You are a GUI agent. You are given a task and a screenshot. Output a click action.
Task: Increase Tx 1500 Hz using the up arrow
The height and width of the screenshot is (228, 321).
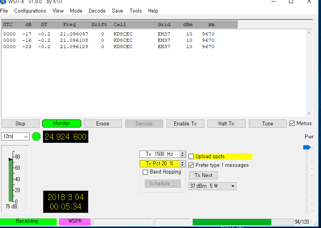(x=183, y=153)
